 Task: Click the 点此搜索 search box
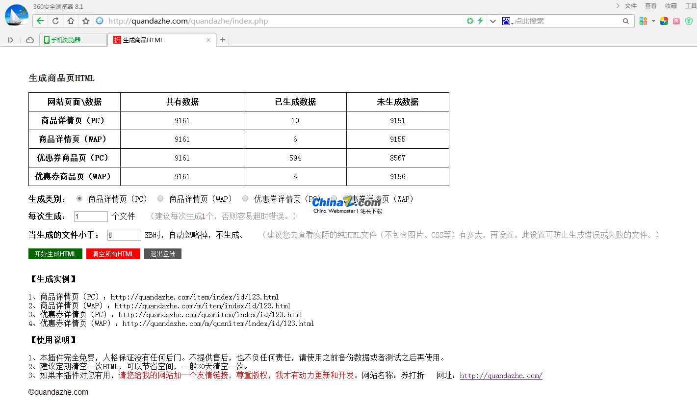coord(567,21)
